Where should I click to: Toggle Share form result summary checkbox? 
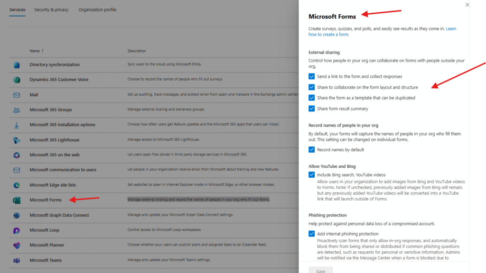[x=312, y=109]
